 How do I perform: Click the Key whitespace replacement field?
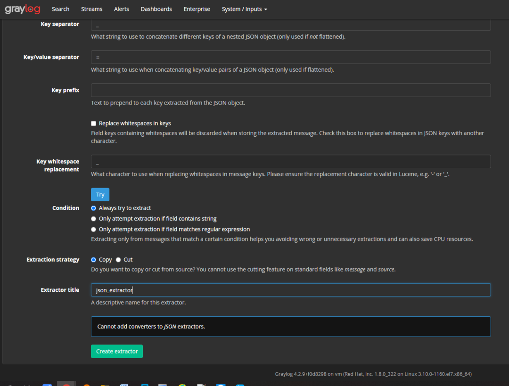point(290,161)
